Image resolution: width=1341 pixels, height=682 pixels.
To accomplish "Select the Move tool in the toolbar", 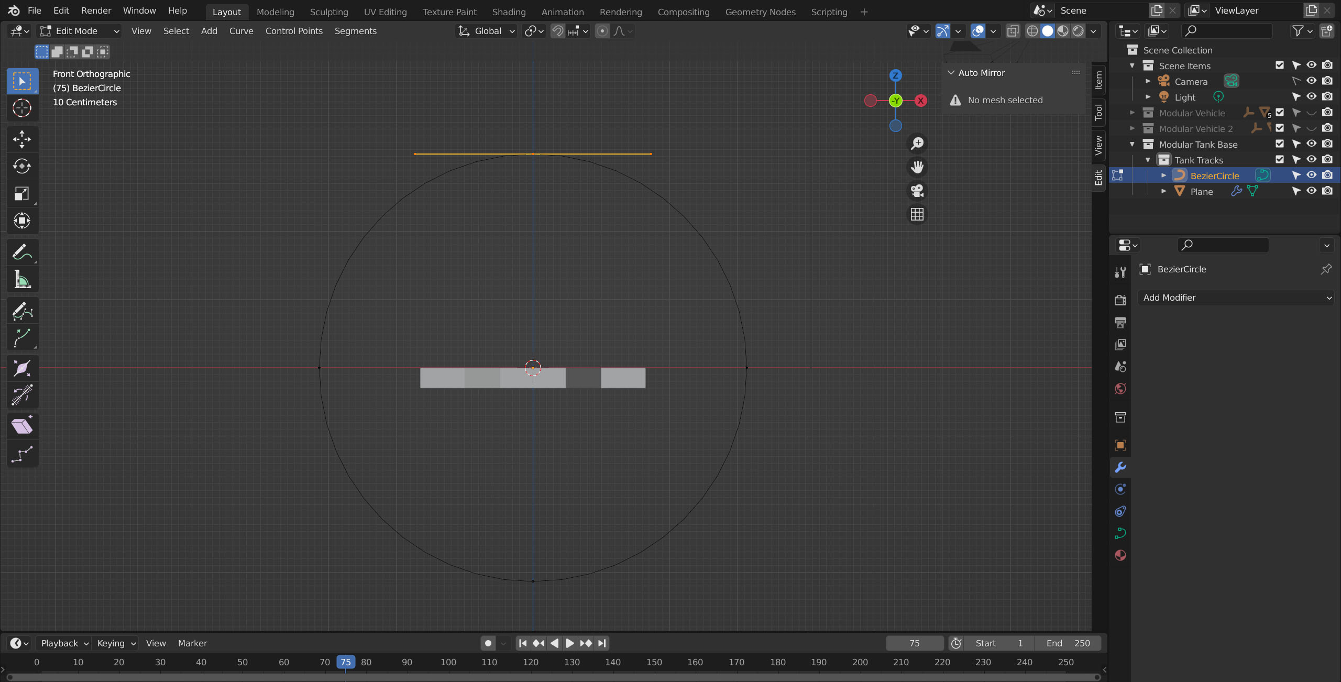I will click(x=21, y=139).
